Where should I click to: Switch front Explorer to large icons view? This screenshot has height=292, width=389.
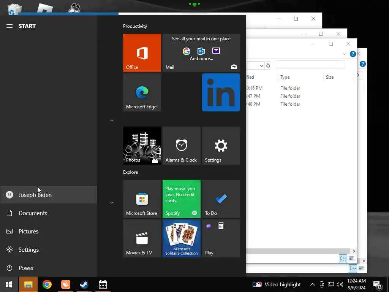(x=351, y=259)
